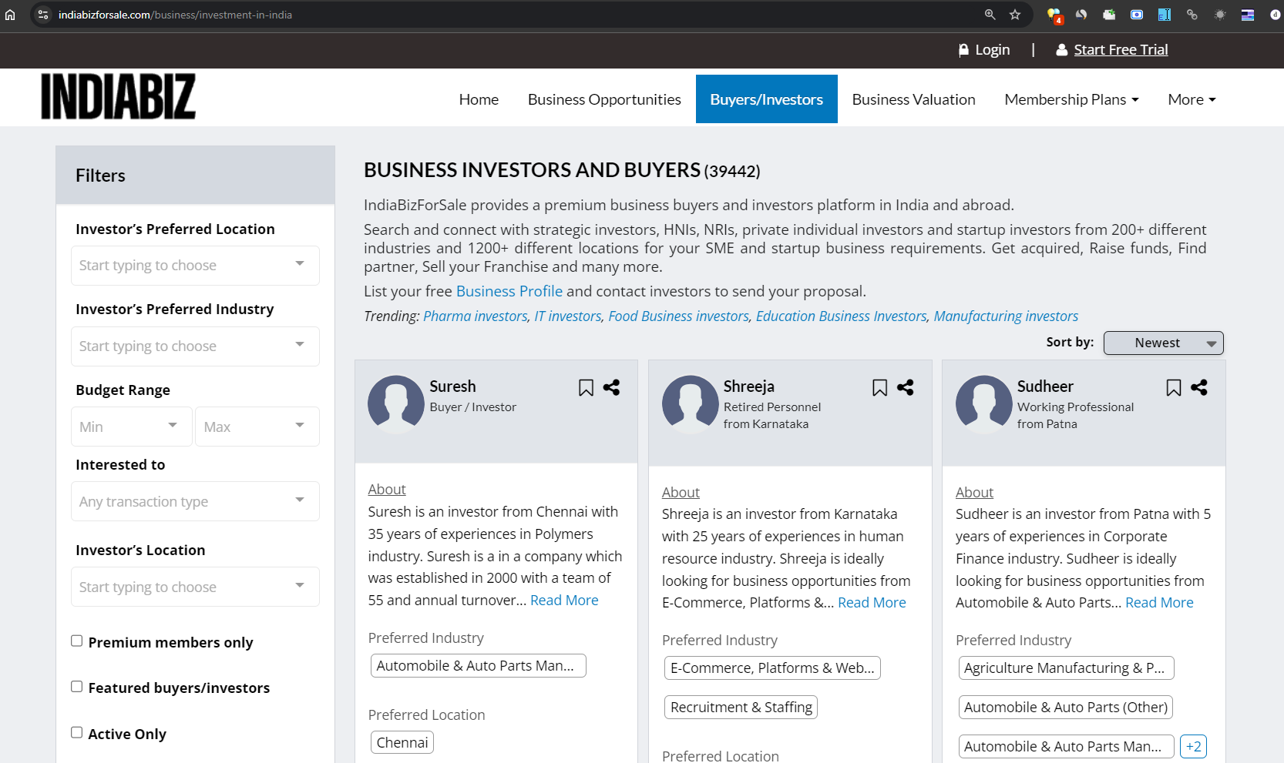Viewport: 1284px width, 763px height.
Task: Click the user icon beside Start Free Trial
Action: [x=1061, y=50]
